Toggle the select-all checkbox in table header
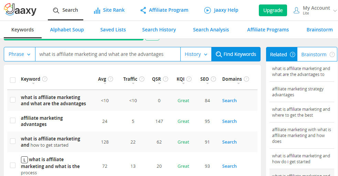The height and width of the screenshot is (176, 338). [x=13, y=80]
